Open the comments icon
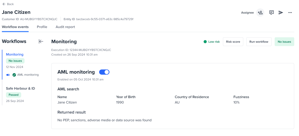 [x=271, y=13]
